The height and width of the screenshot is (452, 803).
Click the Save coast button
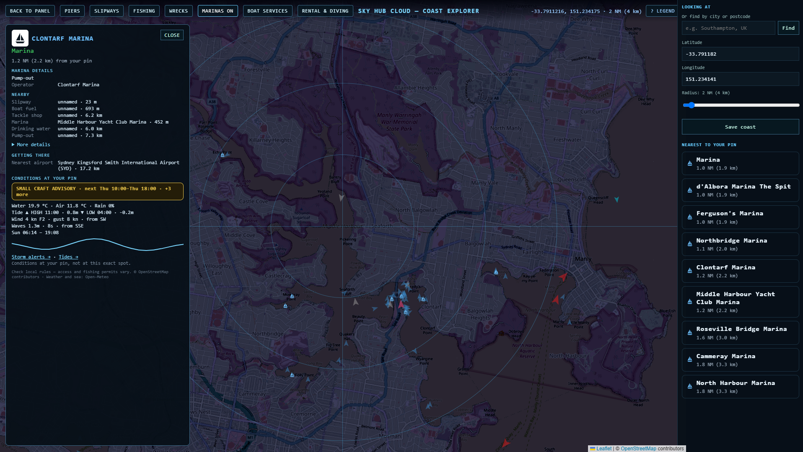coord(740,127)
